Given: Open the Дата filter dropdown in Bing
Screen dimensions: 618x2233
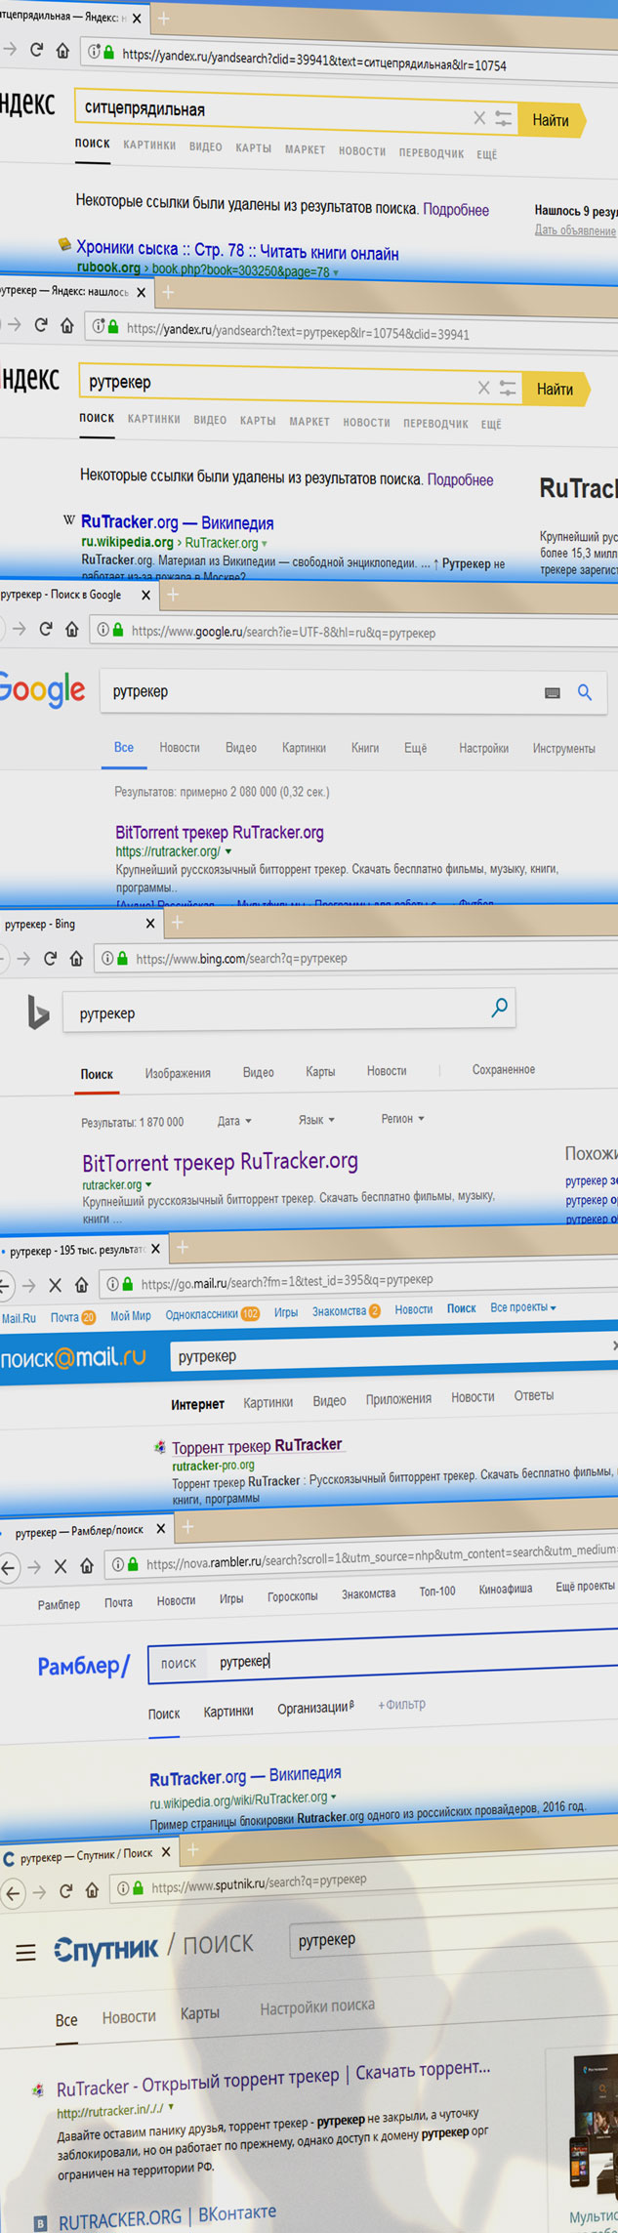Looking at the screenshot, I should coord(234,1121).
